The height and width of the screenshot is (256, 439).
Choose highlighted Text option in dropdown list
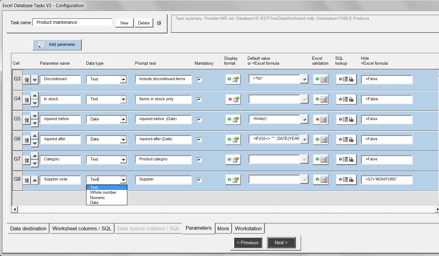click(107, 187)
